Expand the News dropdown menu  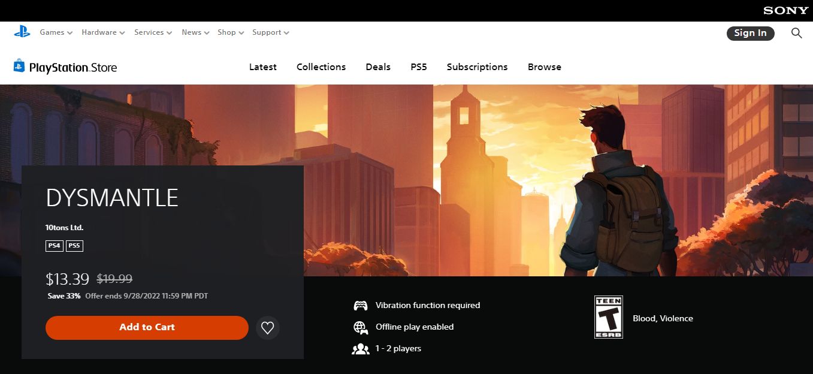(x=195, y=32)
